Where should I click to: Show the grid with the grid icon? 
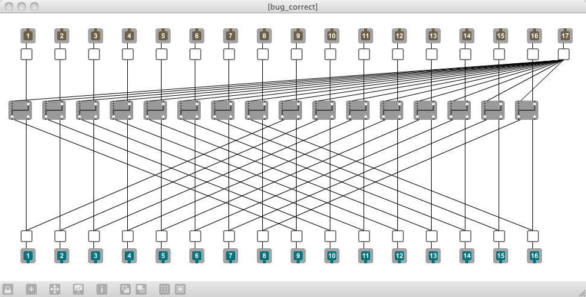[x=165, y=289]
